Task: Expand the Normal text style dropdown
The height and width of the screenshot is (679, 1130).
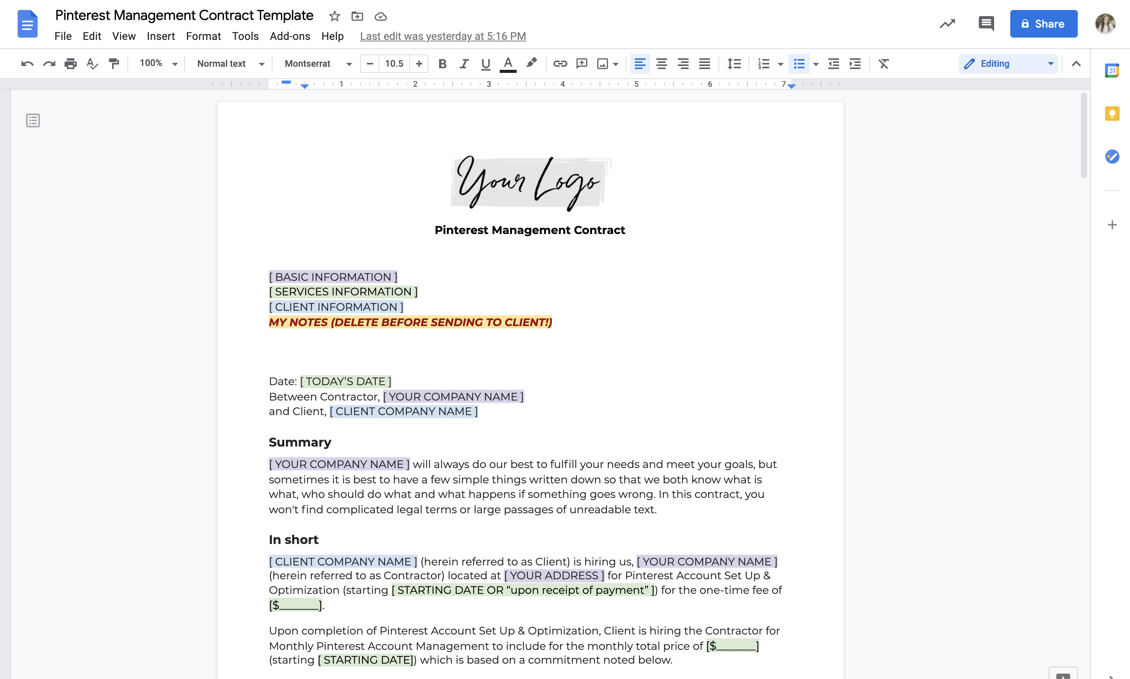Action: tap(230, 64)
